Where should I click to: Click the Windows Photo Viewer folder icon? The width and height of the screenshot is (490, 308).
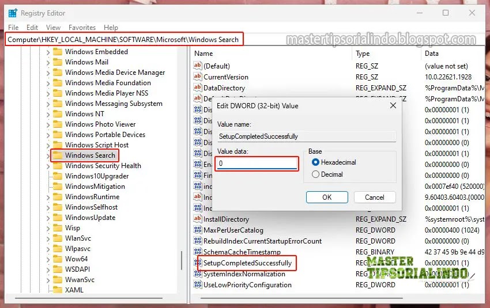(58, 124)
